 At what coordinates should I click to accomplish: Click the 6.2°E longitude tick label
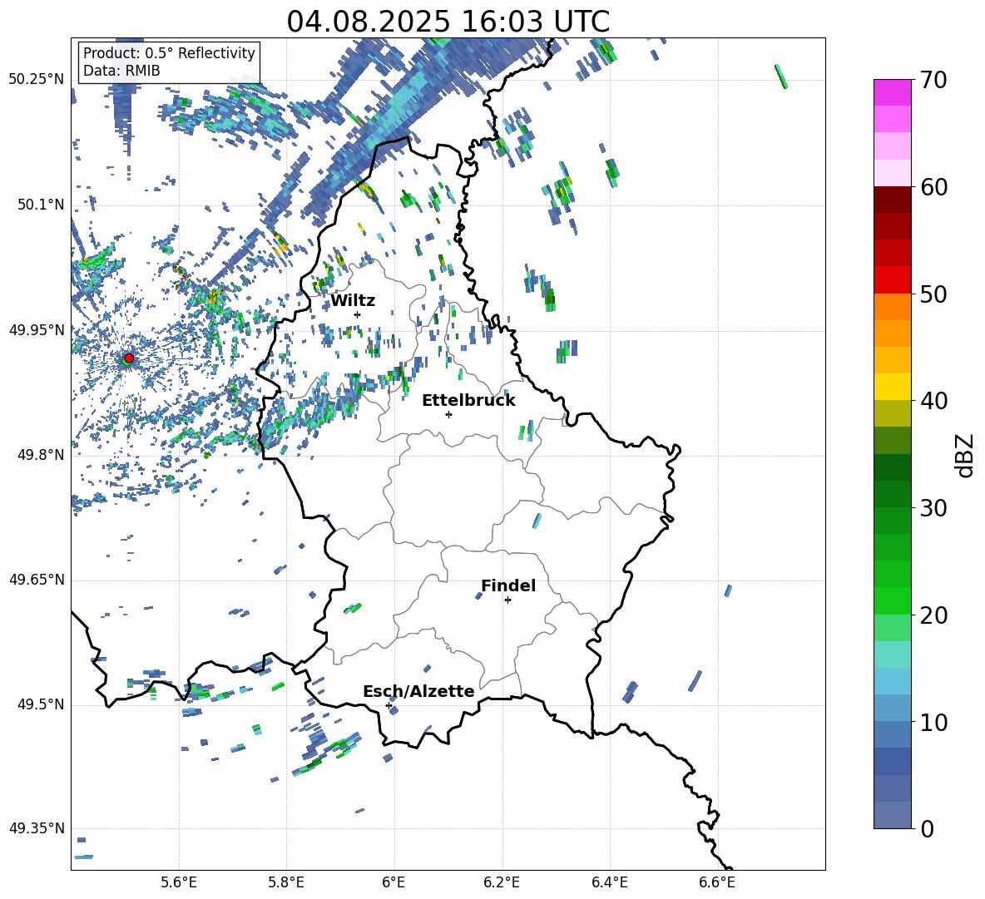(x=502, y=882)
